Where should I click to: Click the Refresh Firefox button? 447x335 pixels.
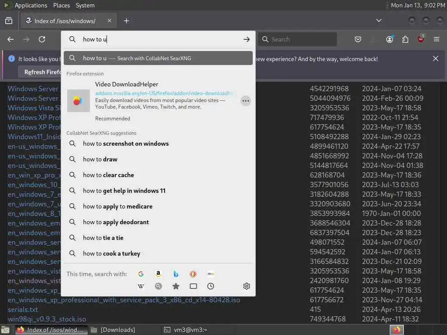[x=43, y=72]
